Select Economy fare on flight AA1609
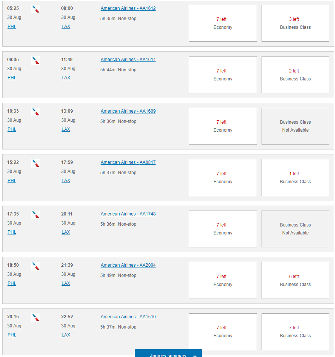The image size is (335, 357). (223, 126)
